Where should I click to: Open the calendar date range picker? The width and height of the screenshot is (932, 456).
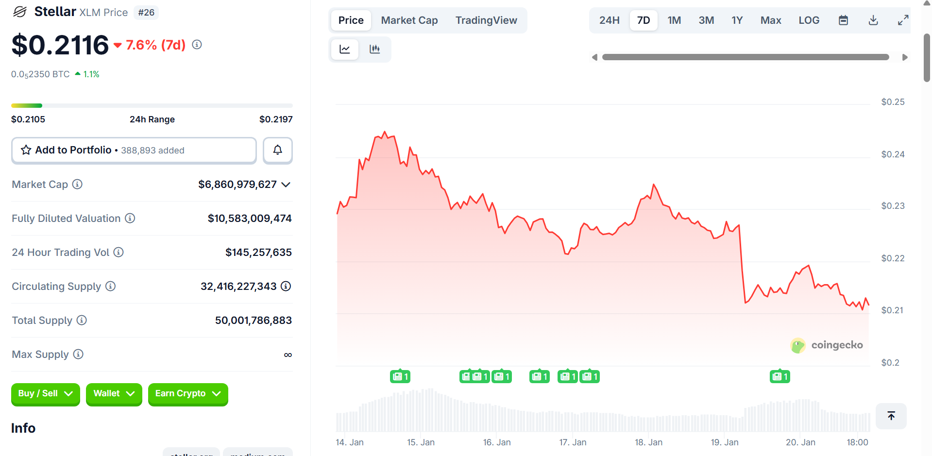click(843, 20)
